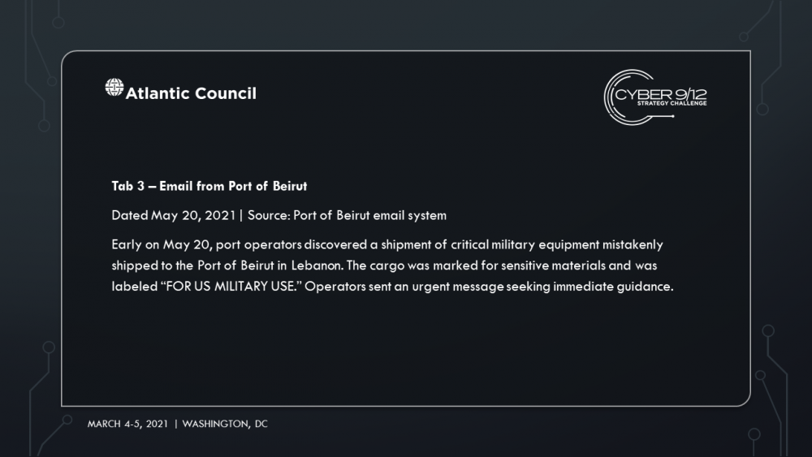Image resolution: width=812 pixels, height=457 pixels.
Task: Click the circuit node circle at bottom-right corner
Action: [754, 433]
